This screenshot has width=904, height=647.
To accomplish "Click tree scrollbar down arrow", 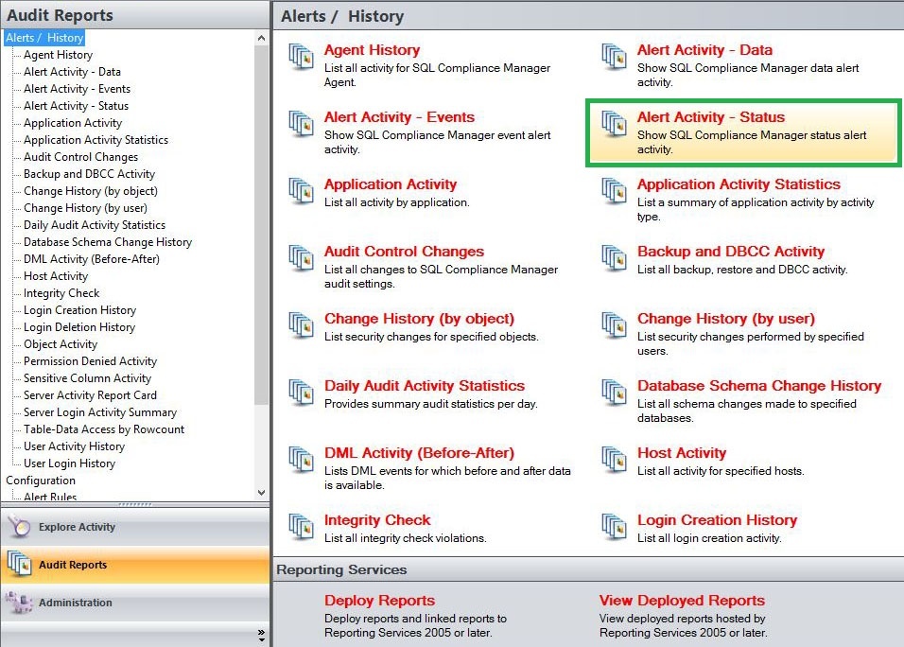I will [x=262, y=493].
